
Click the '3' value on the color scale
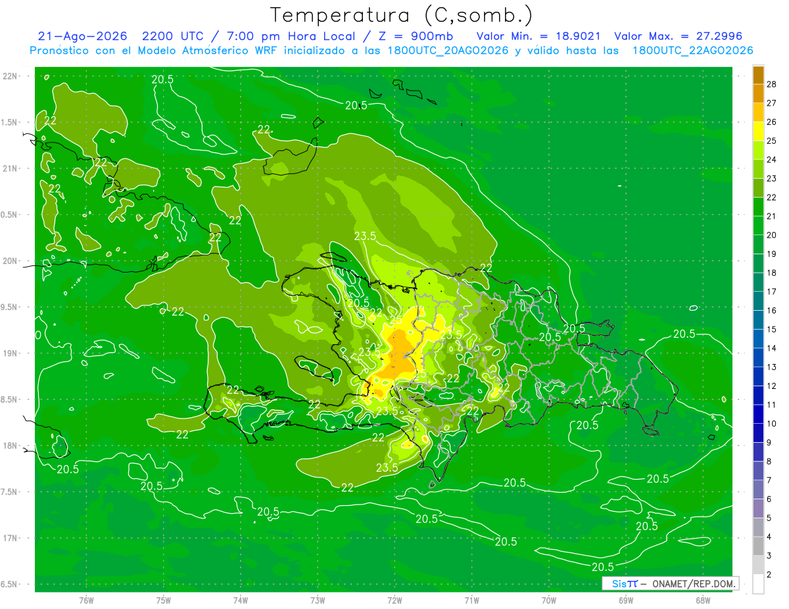769,556
